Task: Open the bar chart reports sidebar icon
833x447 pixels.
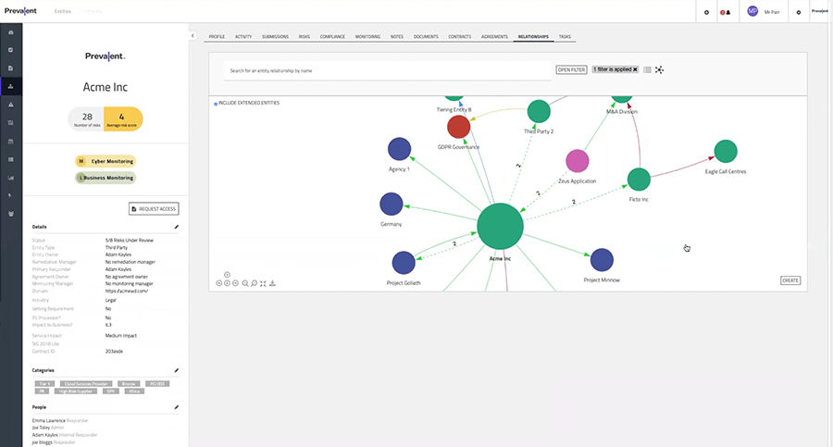Action: (10, 178)
